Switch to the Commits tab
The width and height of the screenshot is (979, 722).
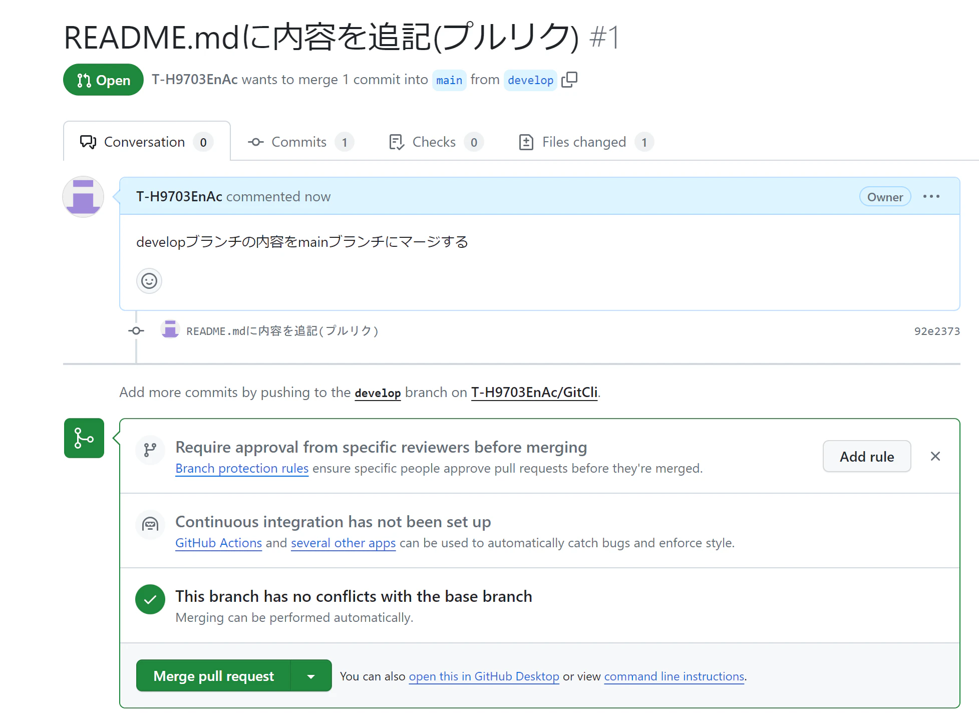click(x=299, y=142)
